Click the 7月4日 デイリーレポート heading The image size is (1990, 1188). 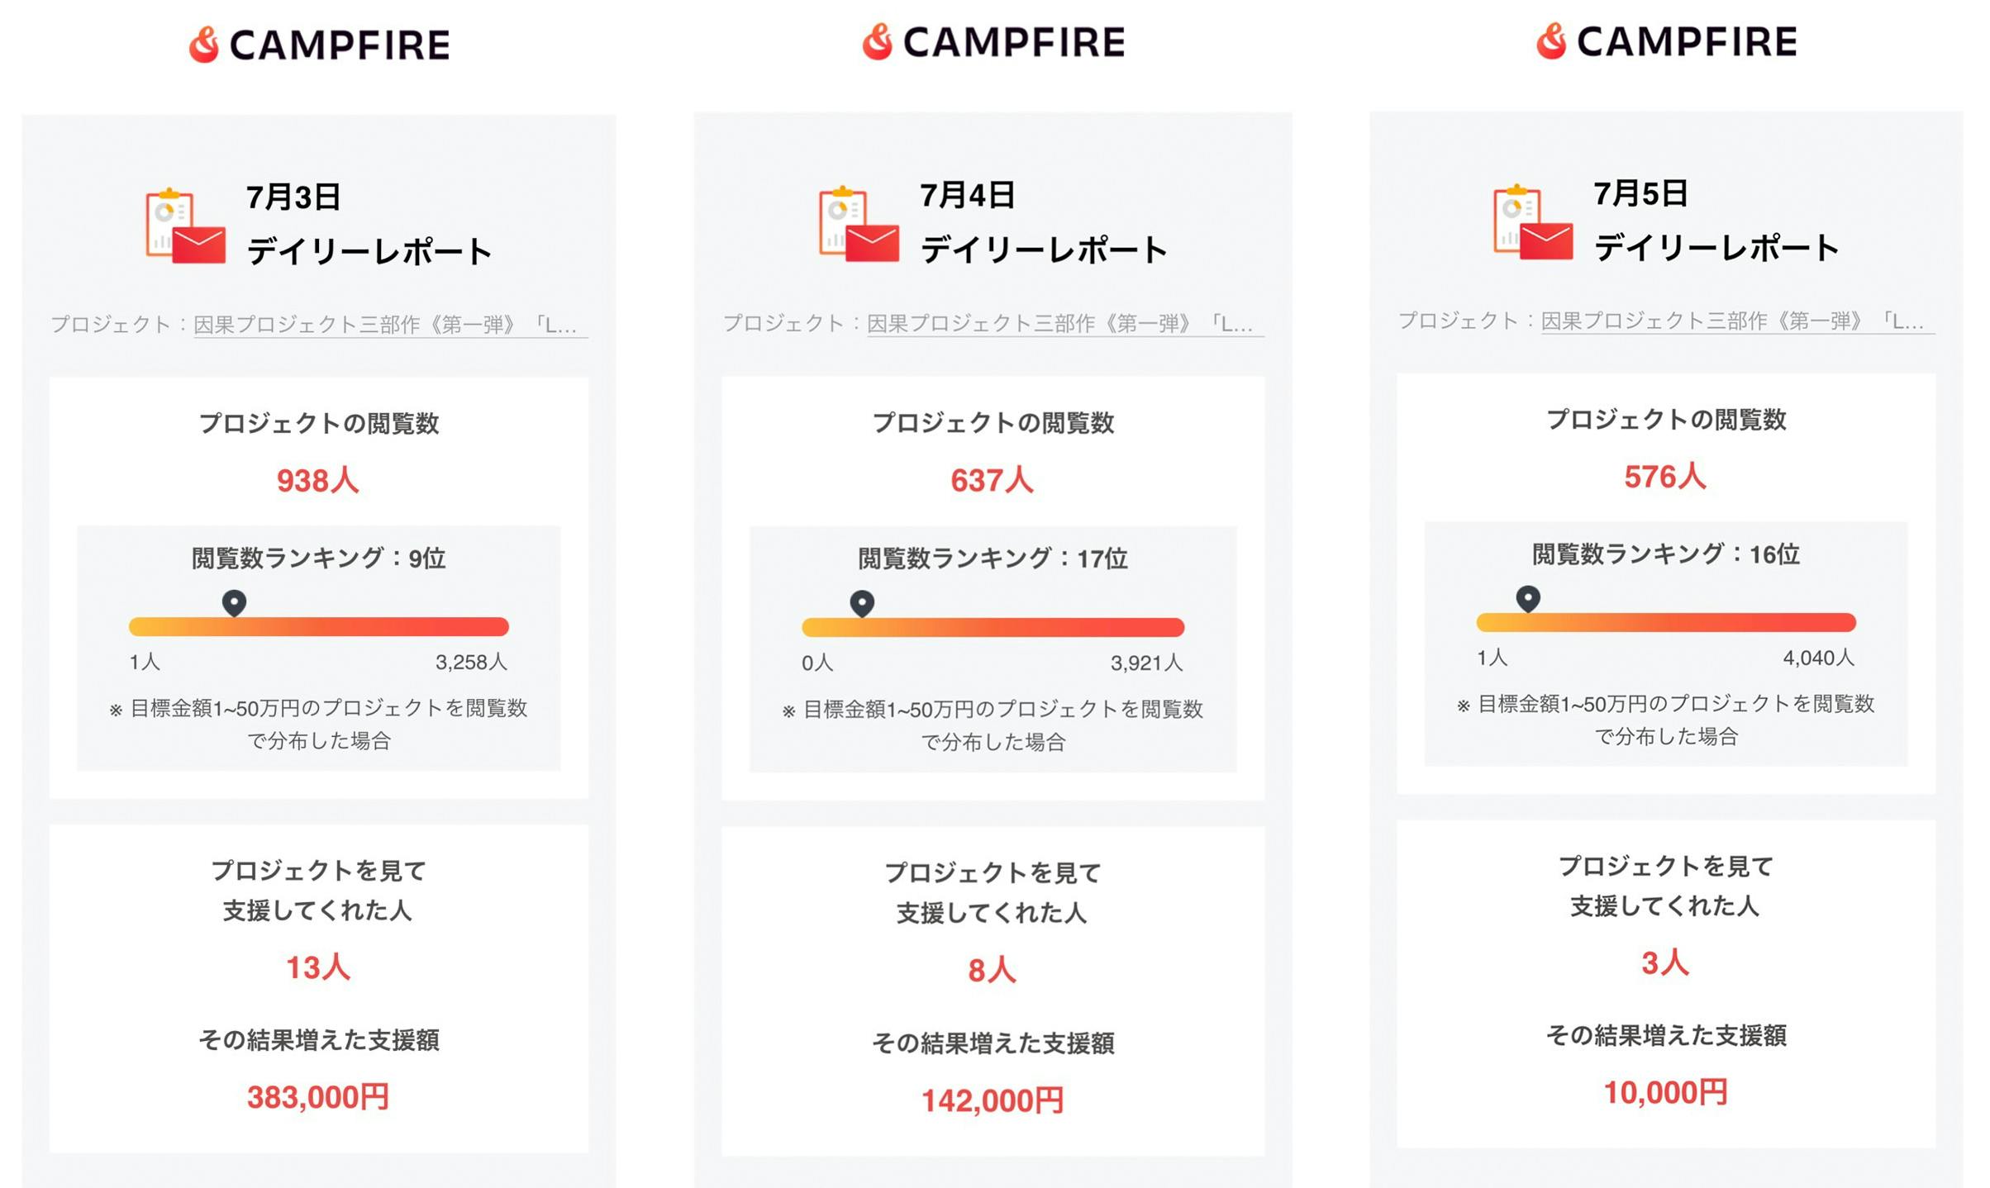pos(1043,223)
